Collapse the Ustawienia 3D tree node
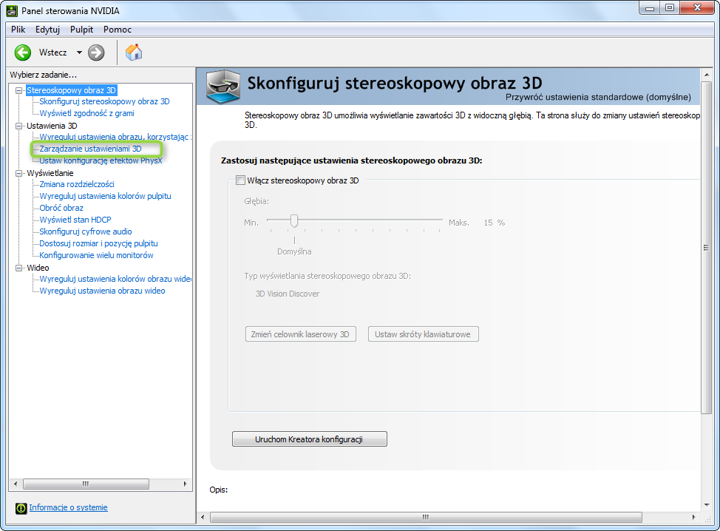Screen dimensions: 720x531 pos(18,126)
